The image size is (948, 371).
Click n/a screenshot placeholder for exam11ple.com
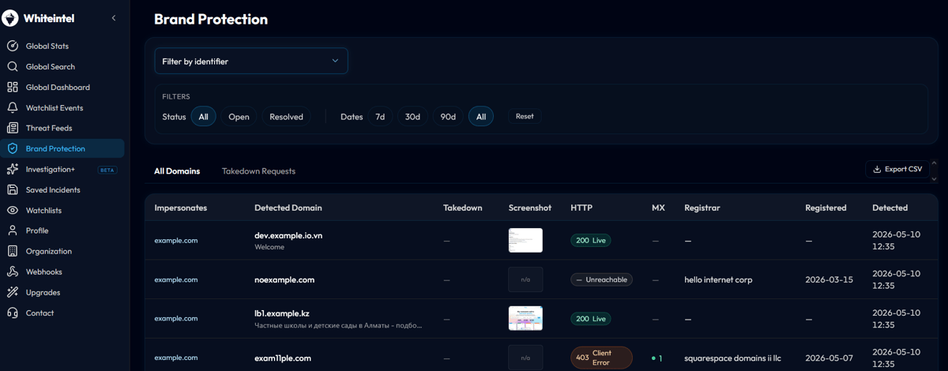(525, 358)
